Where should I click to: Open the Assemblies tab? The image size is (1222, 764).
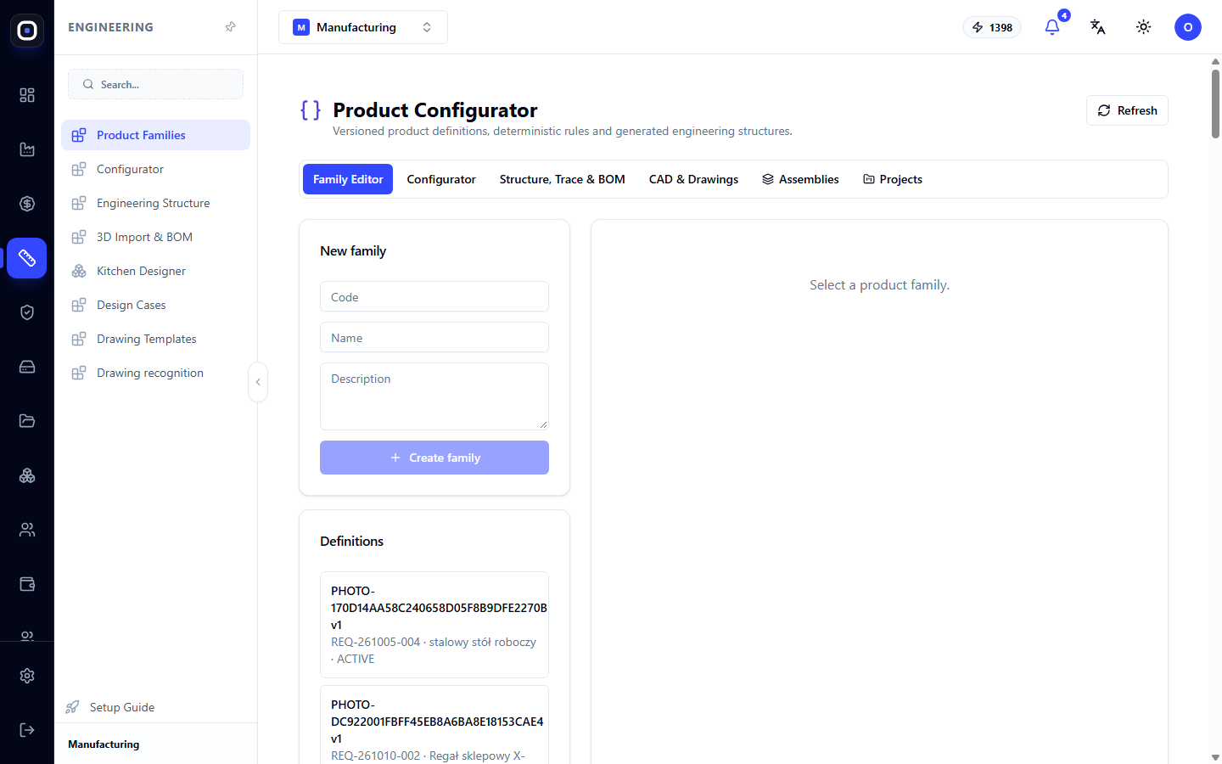click(800, 179)
